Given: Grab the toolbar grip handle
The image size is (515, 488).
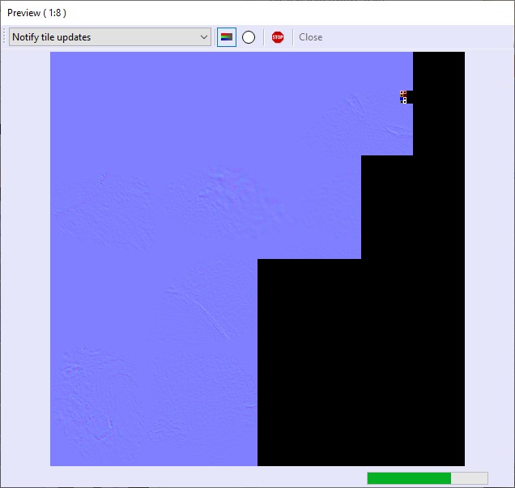Looking at the screenshot, I should tap(6, 37).
